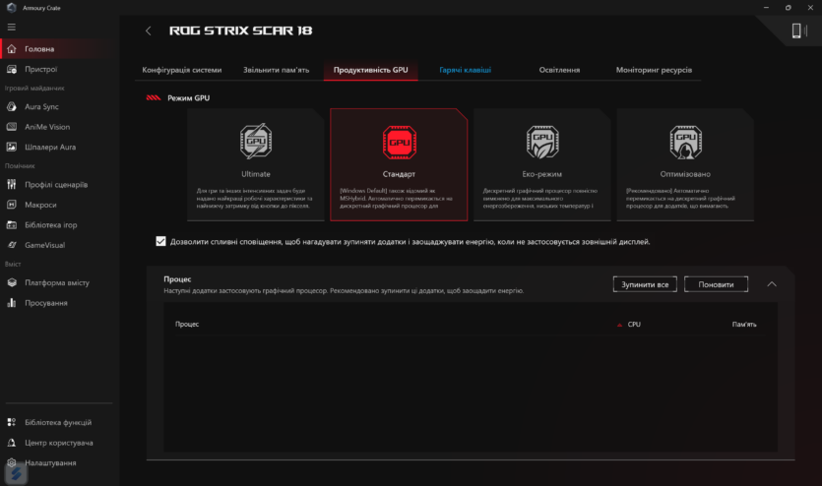Click the Головна home icon
Viewport: 822px width, 486px height.
(12, 49)
